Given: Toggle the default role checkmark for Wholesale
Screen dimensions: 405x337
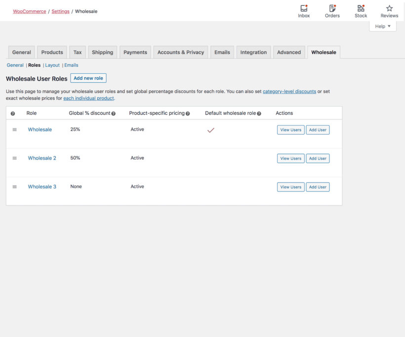Looking at the screenshot, I should 211,130.
